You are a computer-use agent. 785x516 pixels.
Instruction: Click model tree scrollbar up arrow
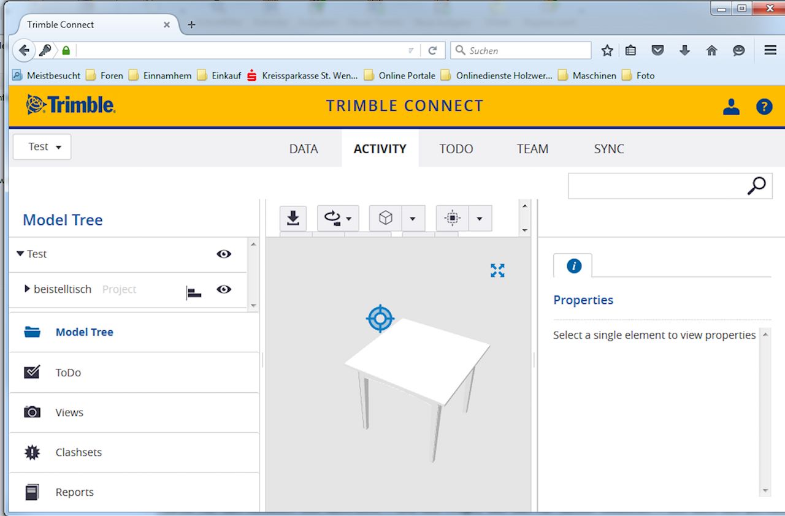(253, 245)
